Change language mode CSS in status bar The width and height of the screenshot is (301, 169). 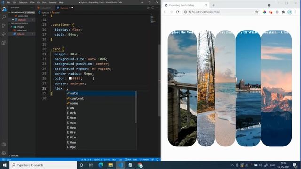(120, 160)
